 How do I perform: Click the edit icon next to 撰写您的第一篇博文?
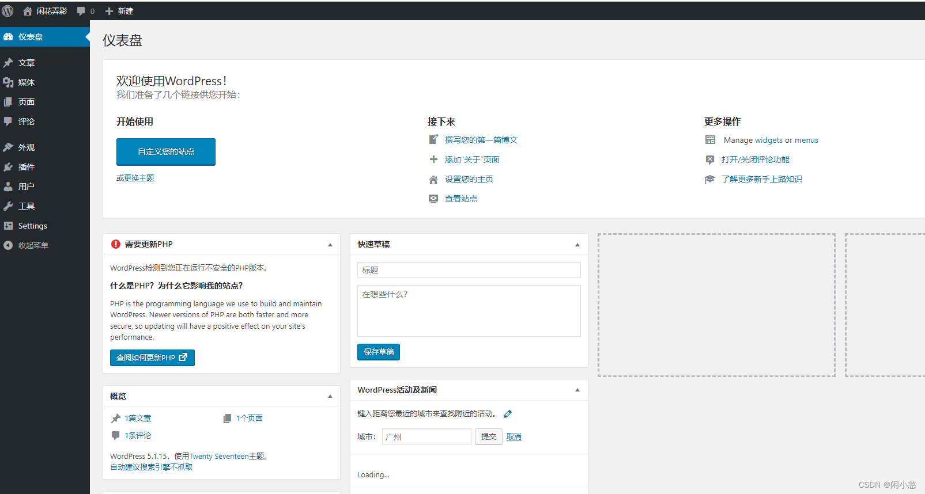coord(433,140)
